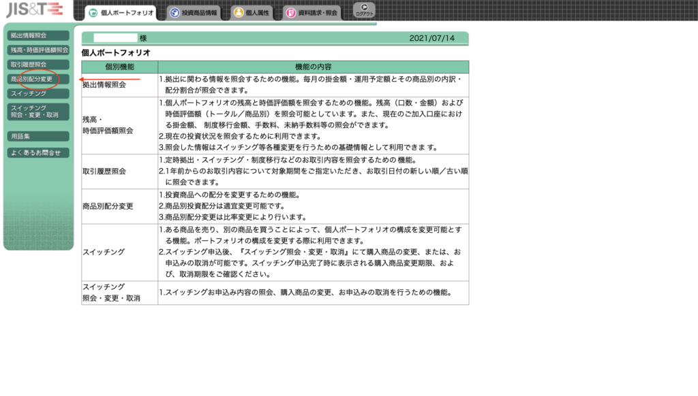Click the green icon on 個人ポートフォリオ tab
Screen dimensions: 698x396
pos(93,13)
